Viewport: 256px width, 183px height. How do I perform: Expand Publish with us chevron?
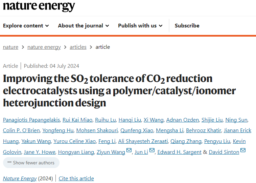click(x=161, y=26)
